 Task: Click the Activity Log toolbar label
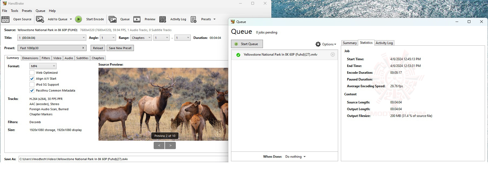[x=178, y=19]
